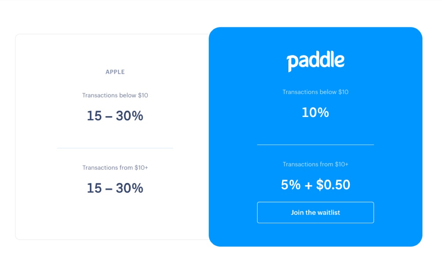Click the divider line on the Apple card
The image size is (442, 280).
click(115, 148)
